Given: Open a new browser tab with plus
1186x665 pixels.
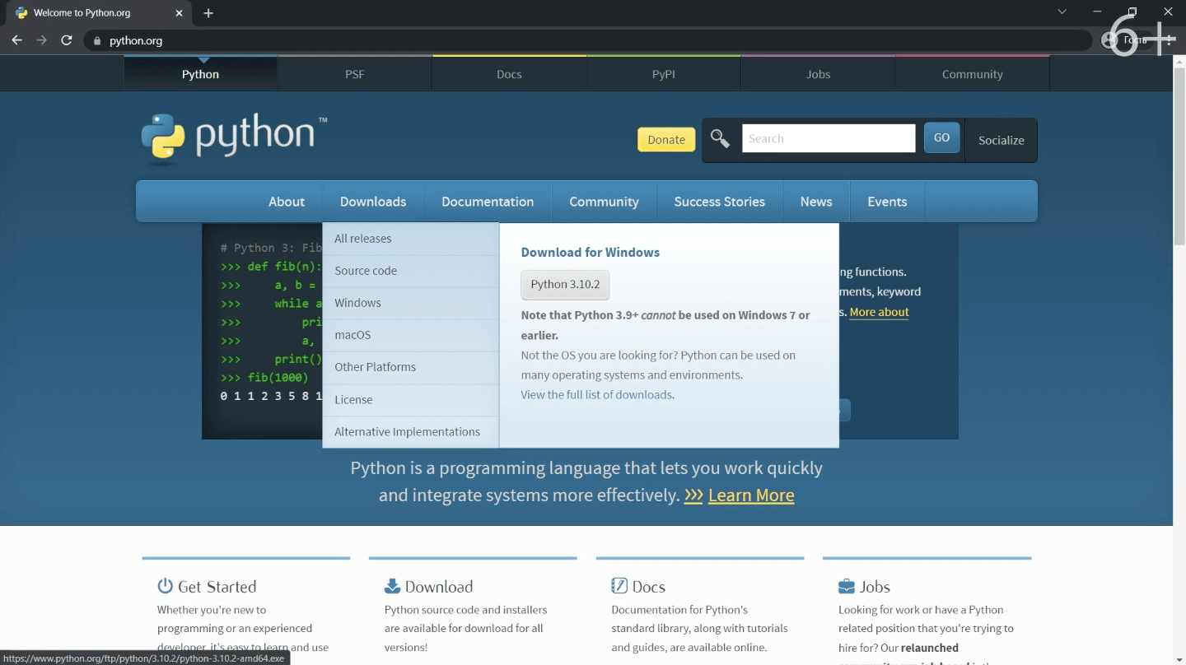Looking at the screenshot, I should point(208,13).
